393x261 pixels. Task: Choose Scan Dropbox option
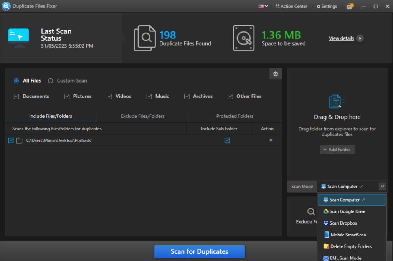[x=352, y=223]
